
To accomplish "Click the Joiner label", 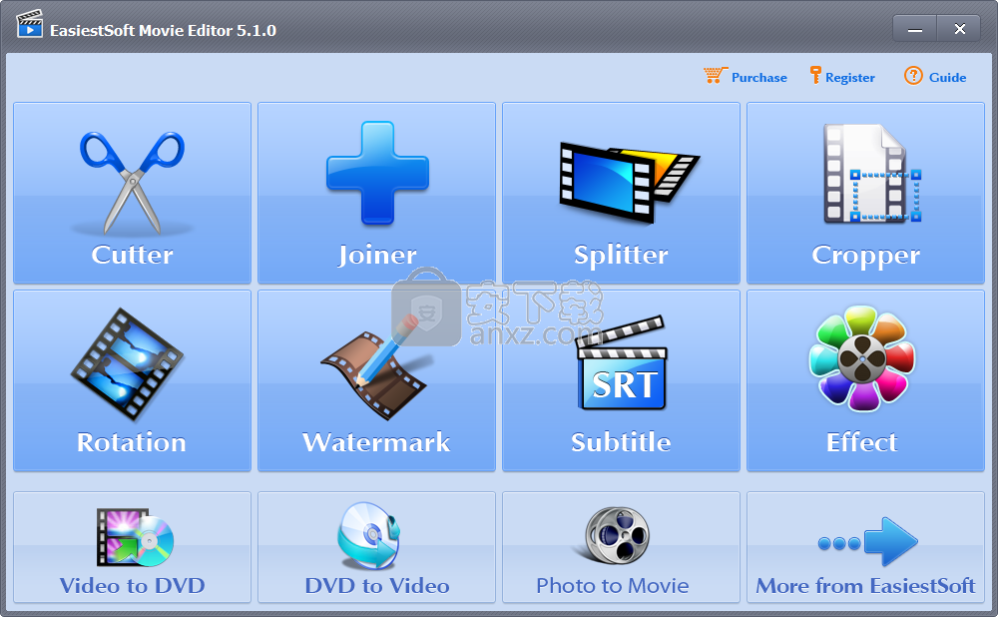I will [377, 256].
